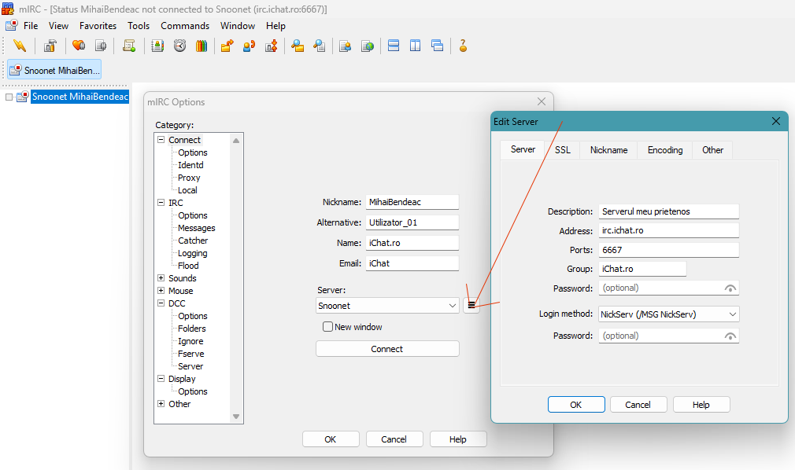This screenshot has width=795, height=470.
Task: Open the Server dropdown showing Snoonet
Action: pyautogui.click(x=387, y=306)
